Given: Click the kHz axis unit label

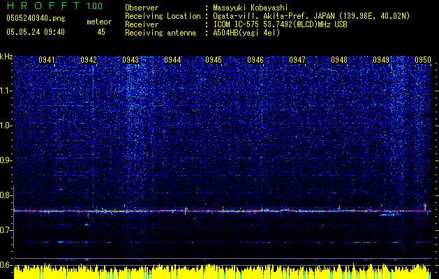Looking at the screenshot, I should click(x=6, y=56).
